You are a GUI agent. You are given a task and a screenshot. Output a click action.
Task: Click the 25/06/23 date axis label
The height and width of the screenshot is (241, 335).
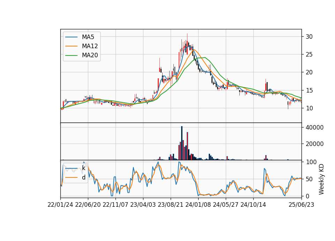[301, 205]
